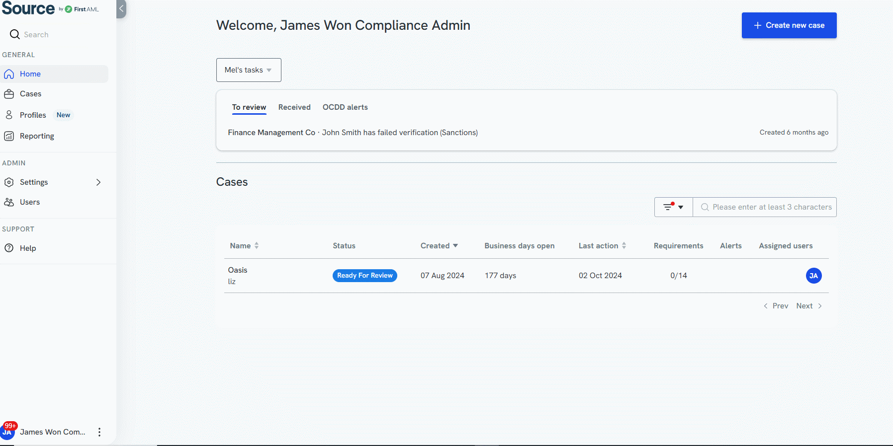Click James Won Com... user name

53,432
